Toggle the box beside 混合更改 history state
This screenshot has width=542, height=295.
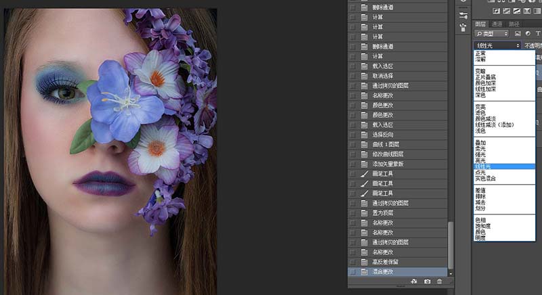click(x=352, y=271)
